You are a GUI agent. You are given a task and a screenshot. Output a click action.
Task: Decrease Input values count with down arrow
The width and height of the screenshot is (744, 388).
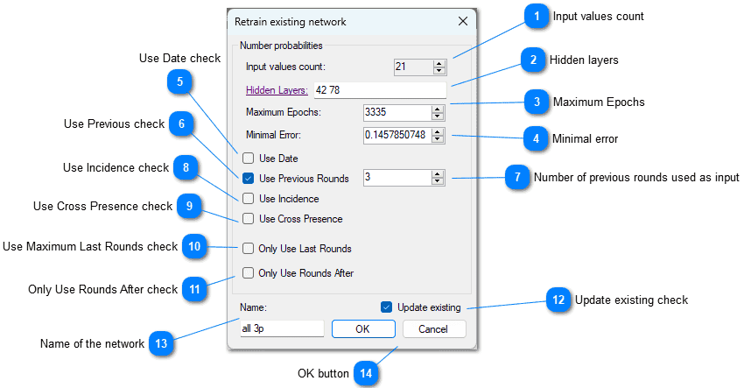439,70
